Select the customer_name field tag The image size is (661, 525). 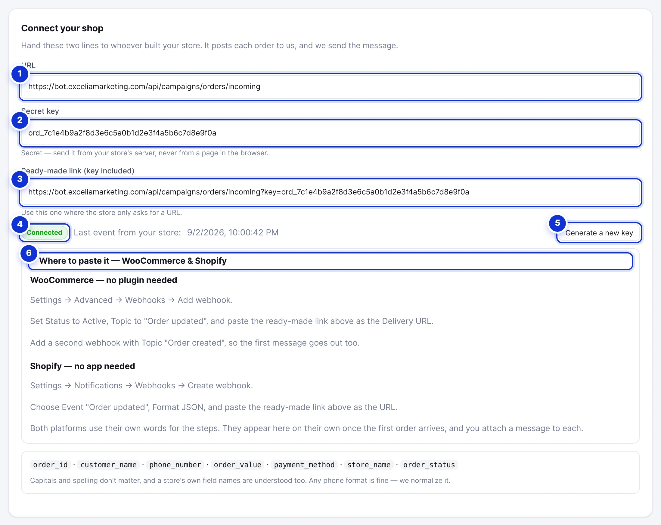click(109, 465)
